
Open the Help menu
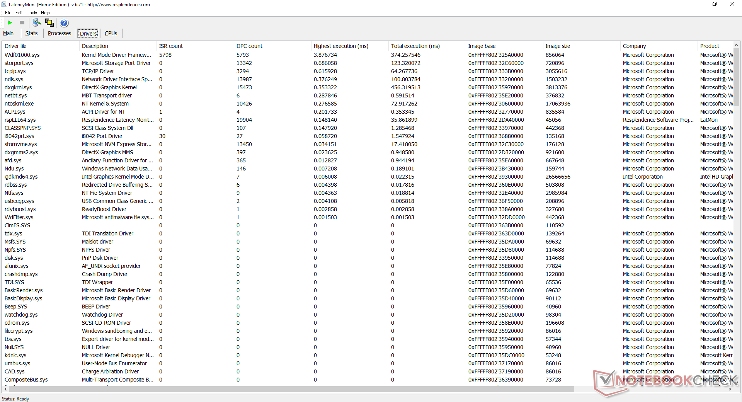point(45,13)
